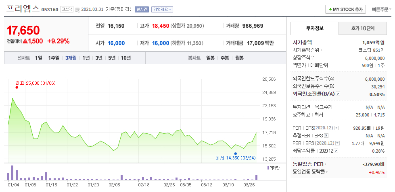Click MY STOCK 추가 button
This screenshot has height=192, width=395.
345,10
